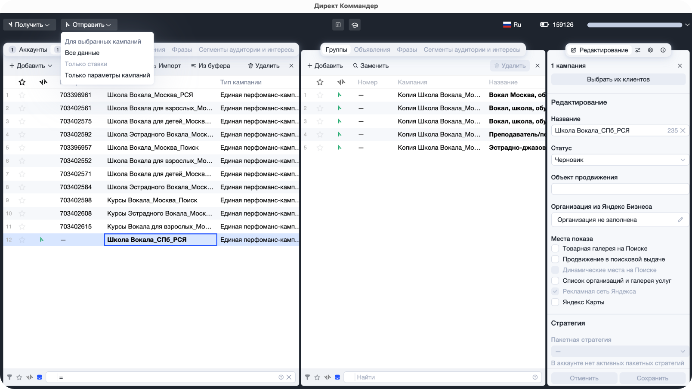Click the blue icon below the campaigns list
This screenshot has height=389, width=692.
pos(40,377)
